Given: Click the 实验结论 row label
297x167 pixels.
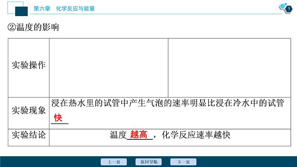Looking at the screenshot, I should click(x=28, y=135).
